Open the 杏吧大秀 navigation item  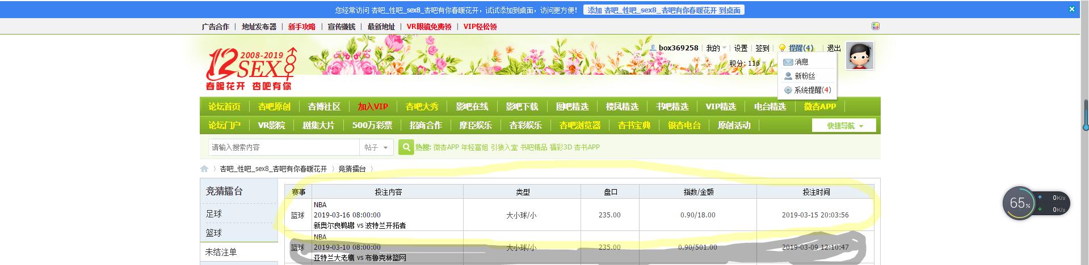pos(422,106)
